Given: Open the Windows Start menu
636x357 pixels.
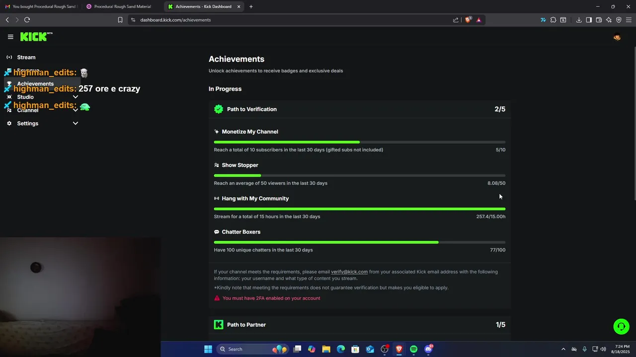Looking at the screenshot, I should pyautogui.click(x=208, y=349).
